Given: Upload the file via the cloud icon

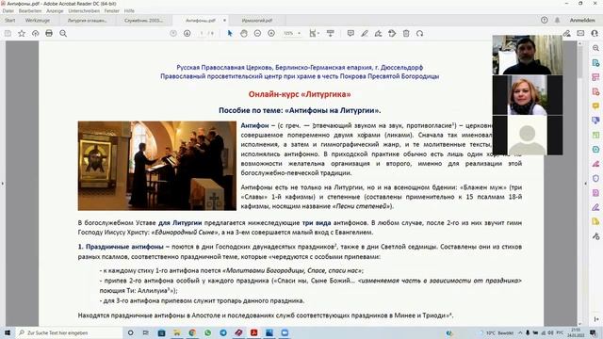Looking at the screenshot, I should pyautogui.click(x=36, y=34).
